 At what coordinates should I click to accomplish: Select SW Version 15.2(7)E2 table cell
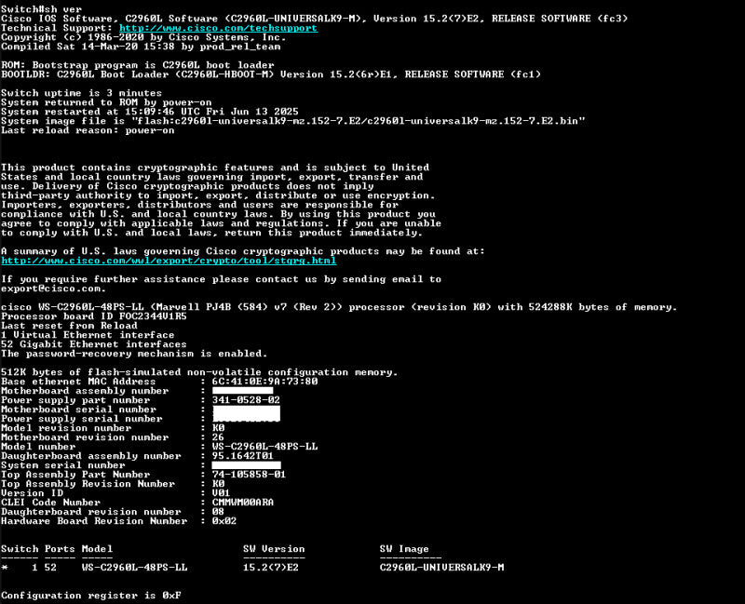[271, 568]
